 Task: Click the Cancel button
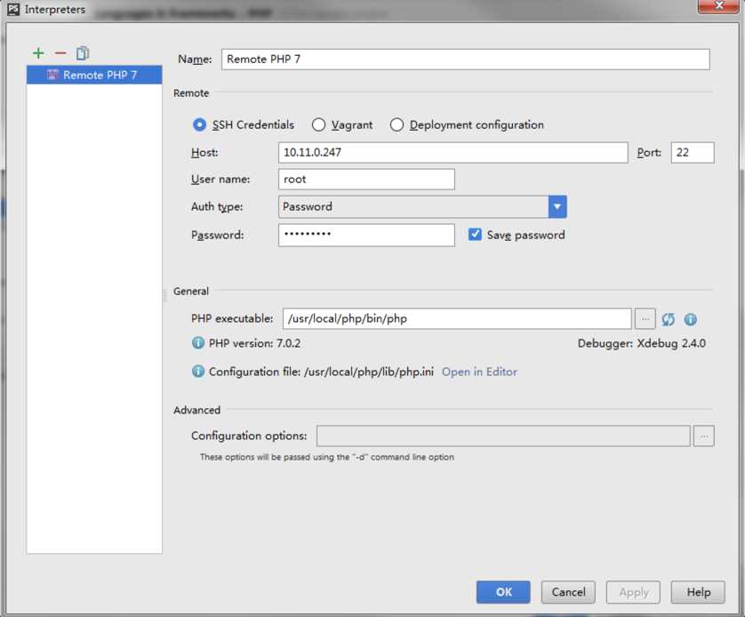click(568, 592)
